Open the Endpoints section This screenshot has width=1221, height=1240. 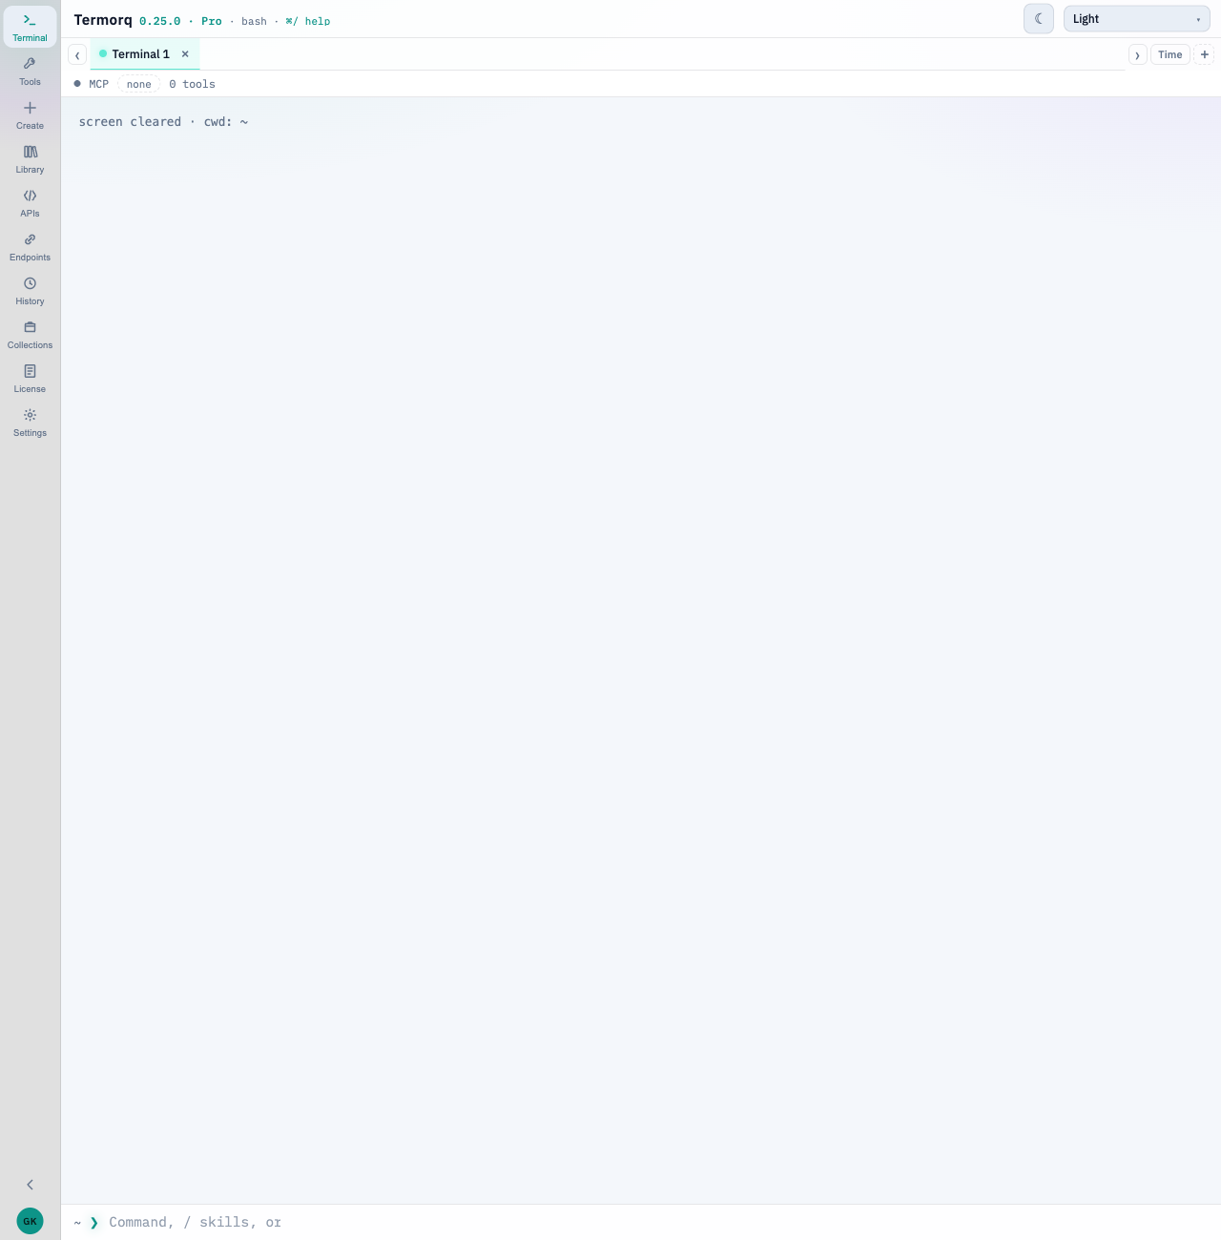[30, 246]
